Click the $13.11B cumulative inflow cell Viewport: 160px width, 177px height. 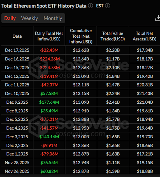click(x=81, y=85)
